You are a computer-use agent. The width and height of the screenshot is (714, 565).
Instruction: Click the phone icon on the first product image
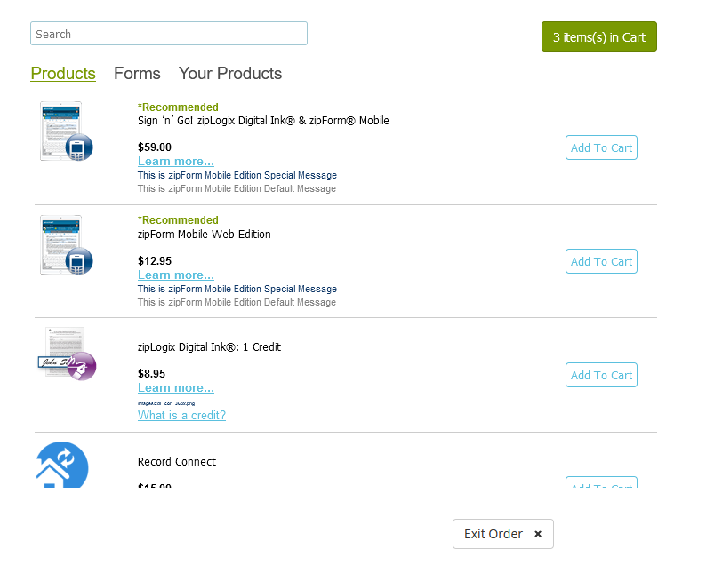(x=79, y=149)
